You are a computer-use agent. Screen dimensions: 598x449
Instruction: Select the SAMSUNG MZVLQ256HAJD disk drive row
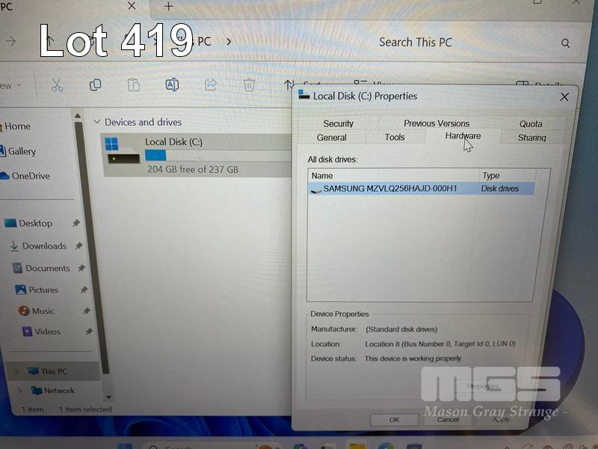point(389,189)
